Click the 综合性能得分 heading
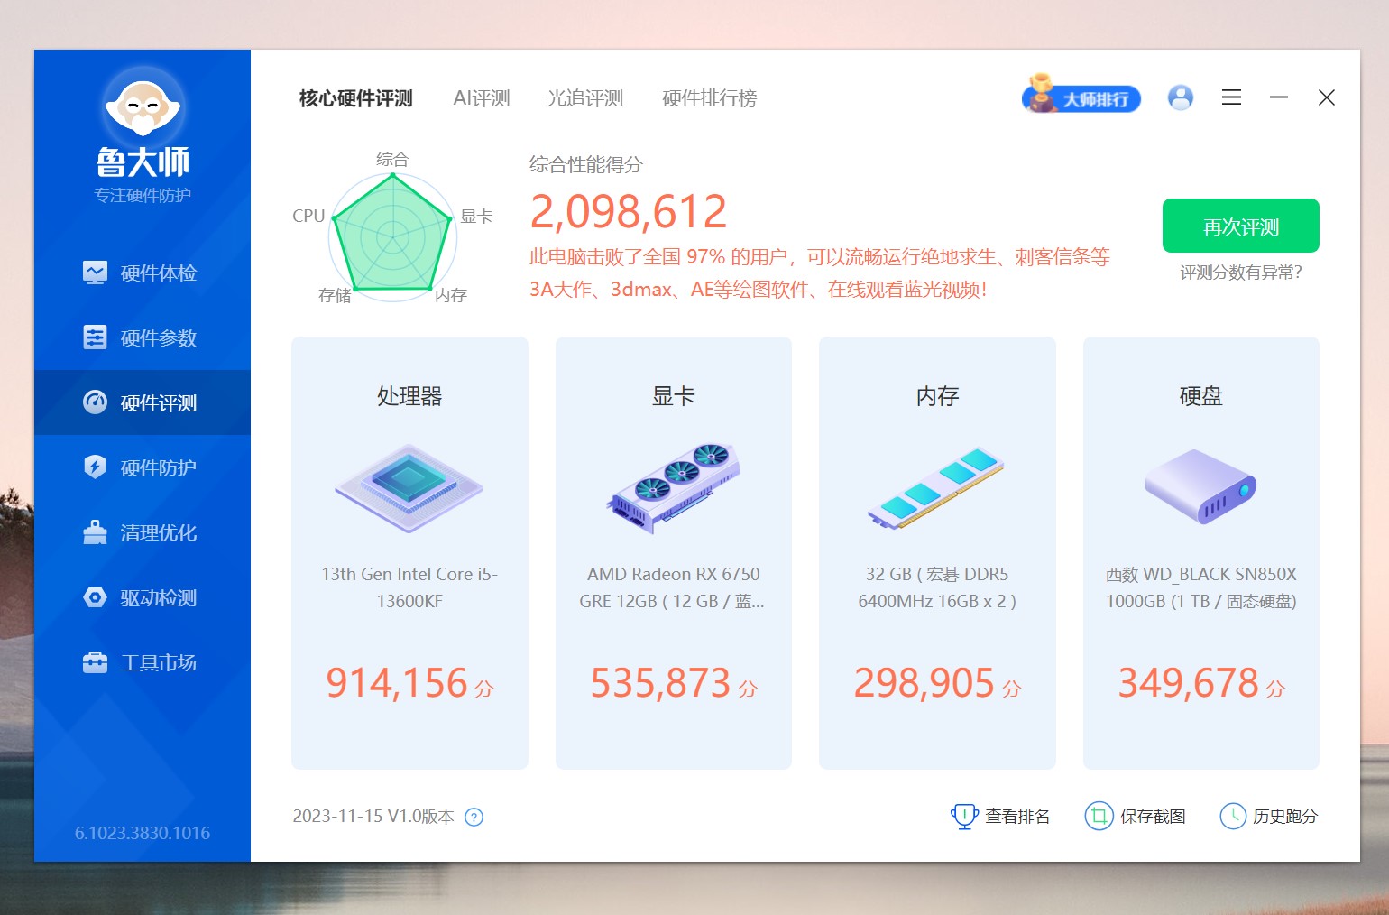 [x=586, y=165]
